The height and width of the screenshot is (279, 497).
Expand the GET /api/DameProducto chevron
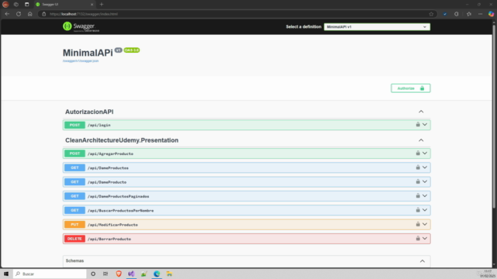point(425,181)
